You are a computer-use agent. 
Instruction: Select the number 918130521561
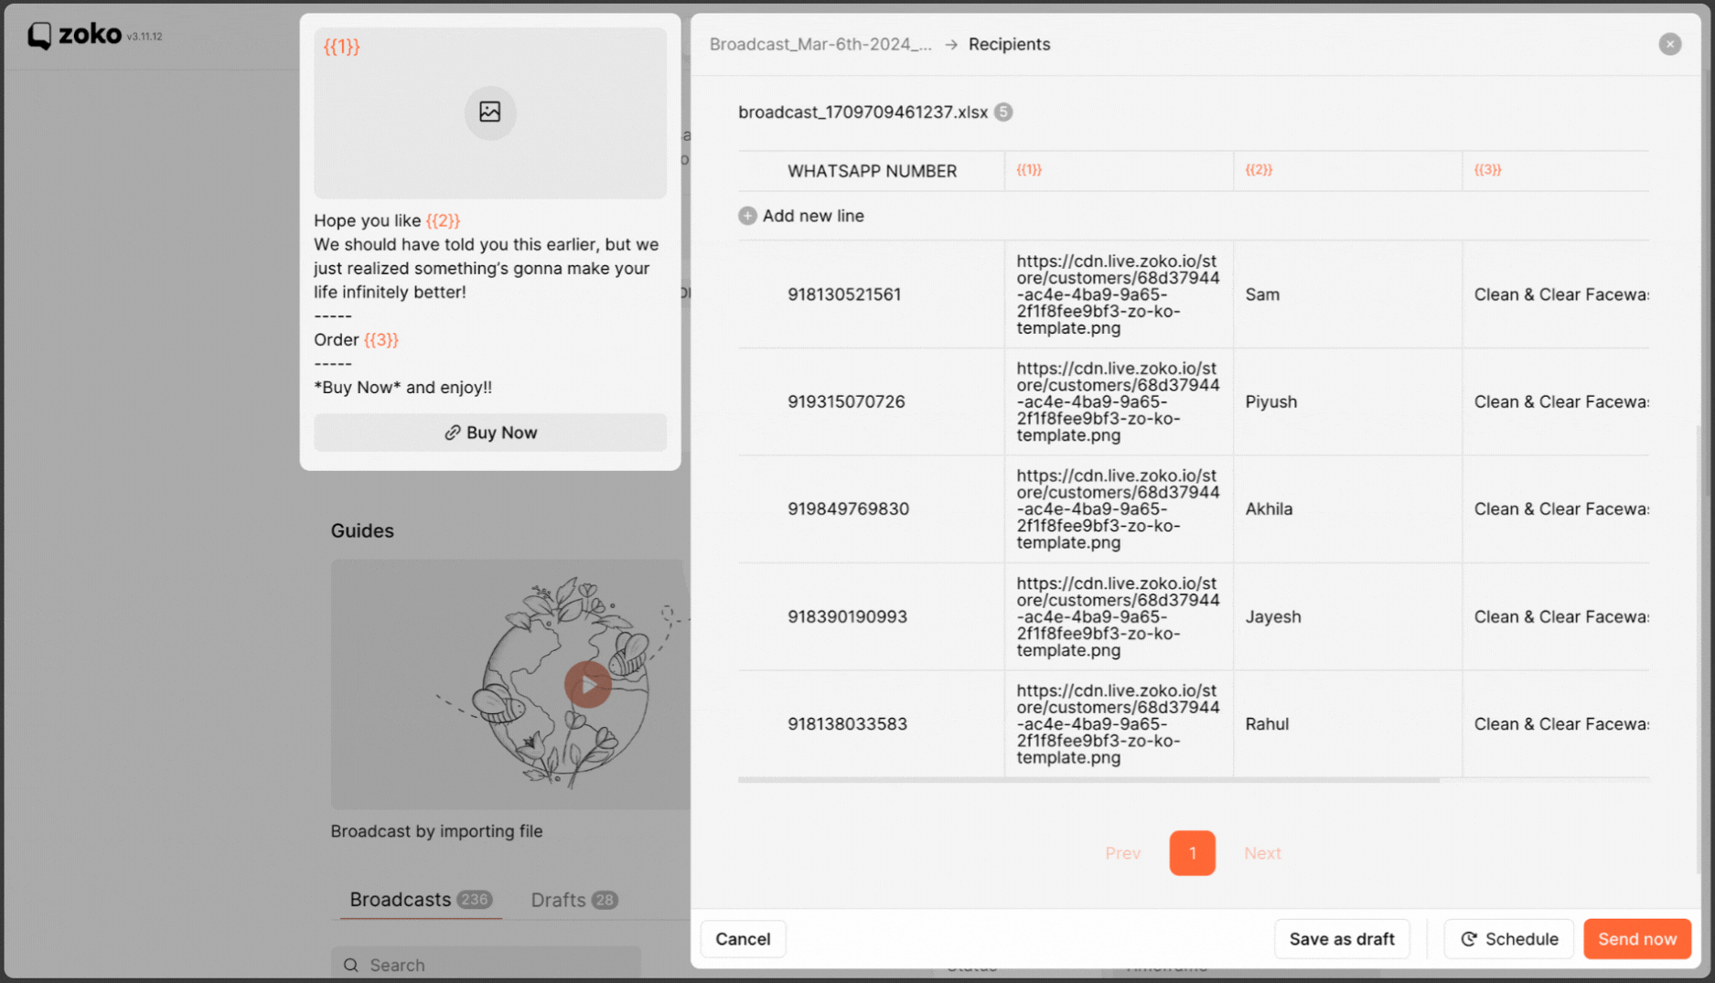844,294
